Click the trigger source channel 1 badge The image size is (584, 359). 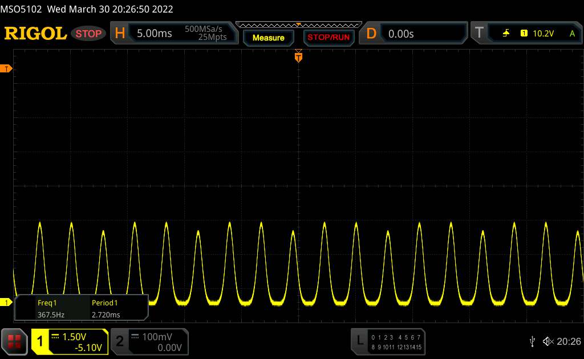[x=524, y=34]
